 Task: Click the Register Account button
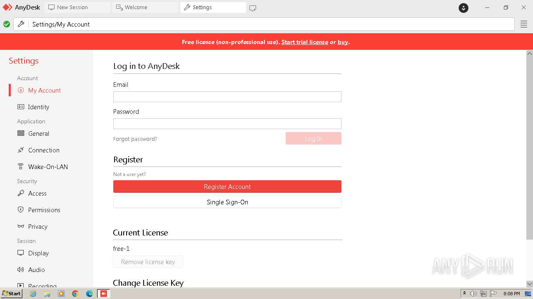pos(227,186)
